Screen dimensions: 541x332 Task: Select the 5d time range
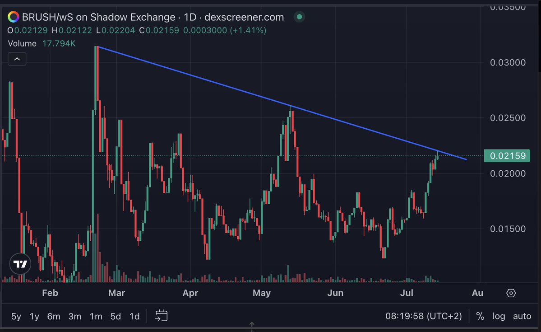point(116,316)
